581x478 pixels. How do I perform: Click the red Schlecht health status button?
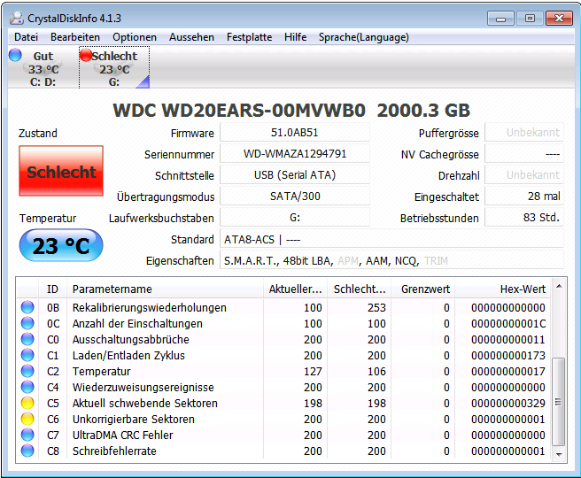click(x=61, y=171)
